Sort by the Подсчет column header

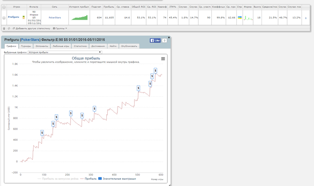96,7
